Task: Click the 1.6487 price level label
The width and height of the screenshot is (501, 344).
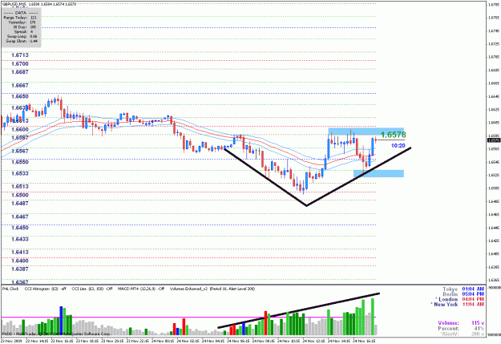Action: 20,204
